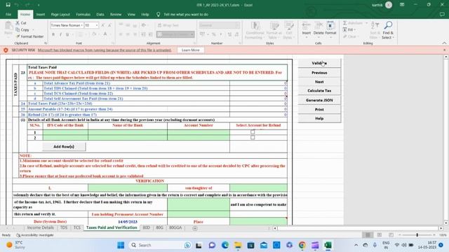The height and width of the screenshot is (252, 449).
Task: Click the Sort & Filter icon
Action: (x=375, y=26)
